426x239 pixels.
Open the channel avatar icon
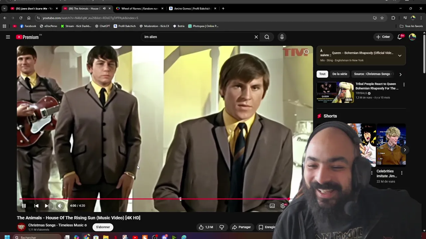[x=21, y=227]
